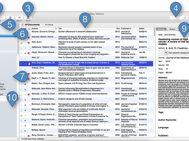Select 'Women in STEM: A Gender Gap to Innovation'
The height and width of the screenshot is (141, 189).
(86, 126)
